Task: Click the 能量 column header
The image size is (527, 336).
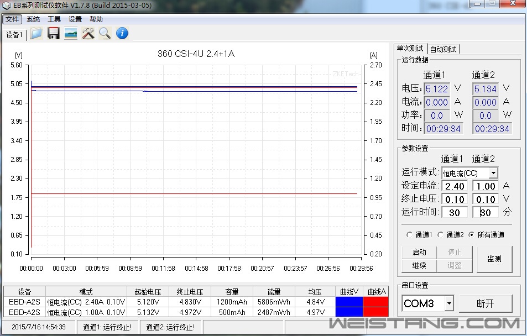Action: (x=274, y=292)
